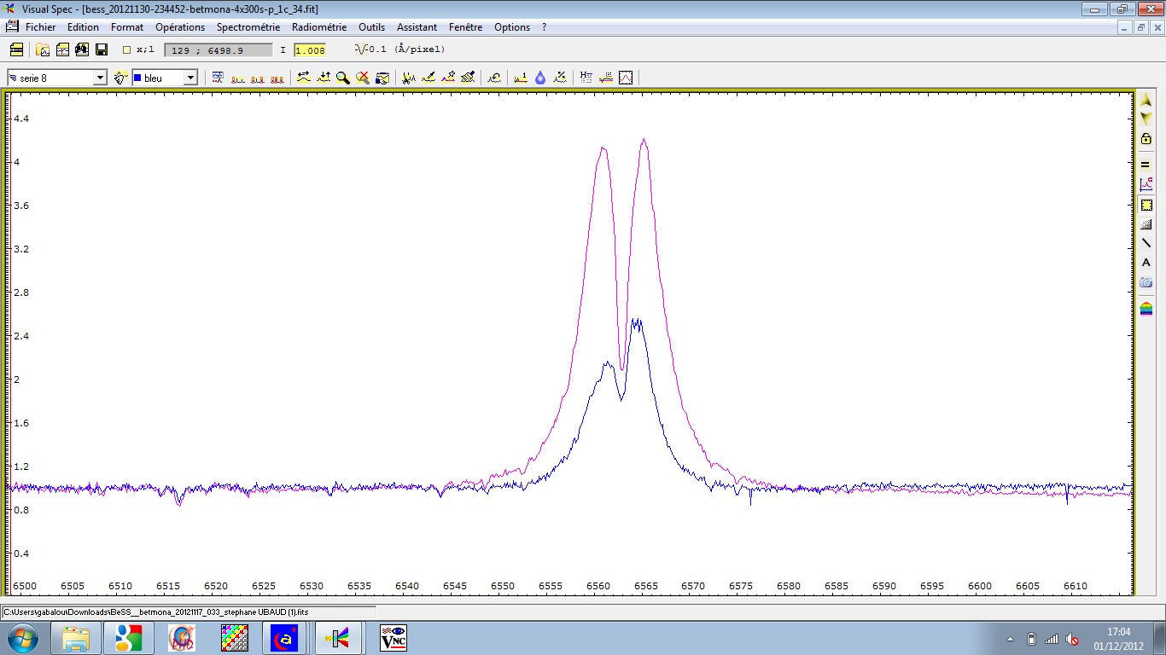Click the blue water drop icon
Image resolution: width=1166 pixels, height=655 pixels.
(x=540, y=78)
